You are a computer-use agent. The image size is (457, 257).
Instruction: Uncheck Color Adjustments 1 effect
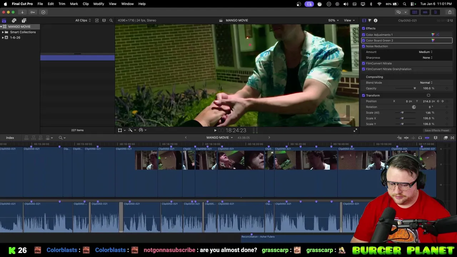[x=363, y=35]
